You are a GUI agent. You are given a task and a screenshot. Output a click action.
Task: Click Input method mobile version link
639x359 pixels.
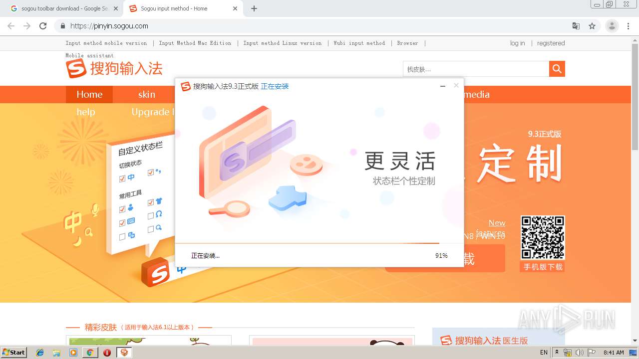click(x=106, y=43)
